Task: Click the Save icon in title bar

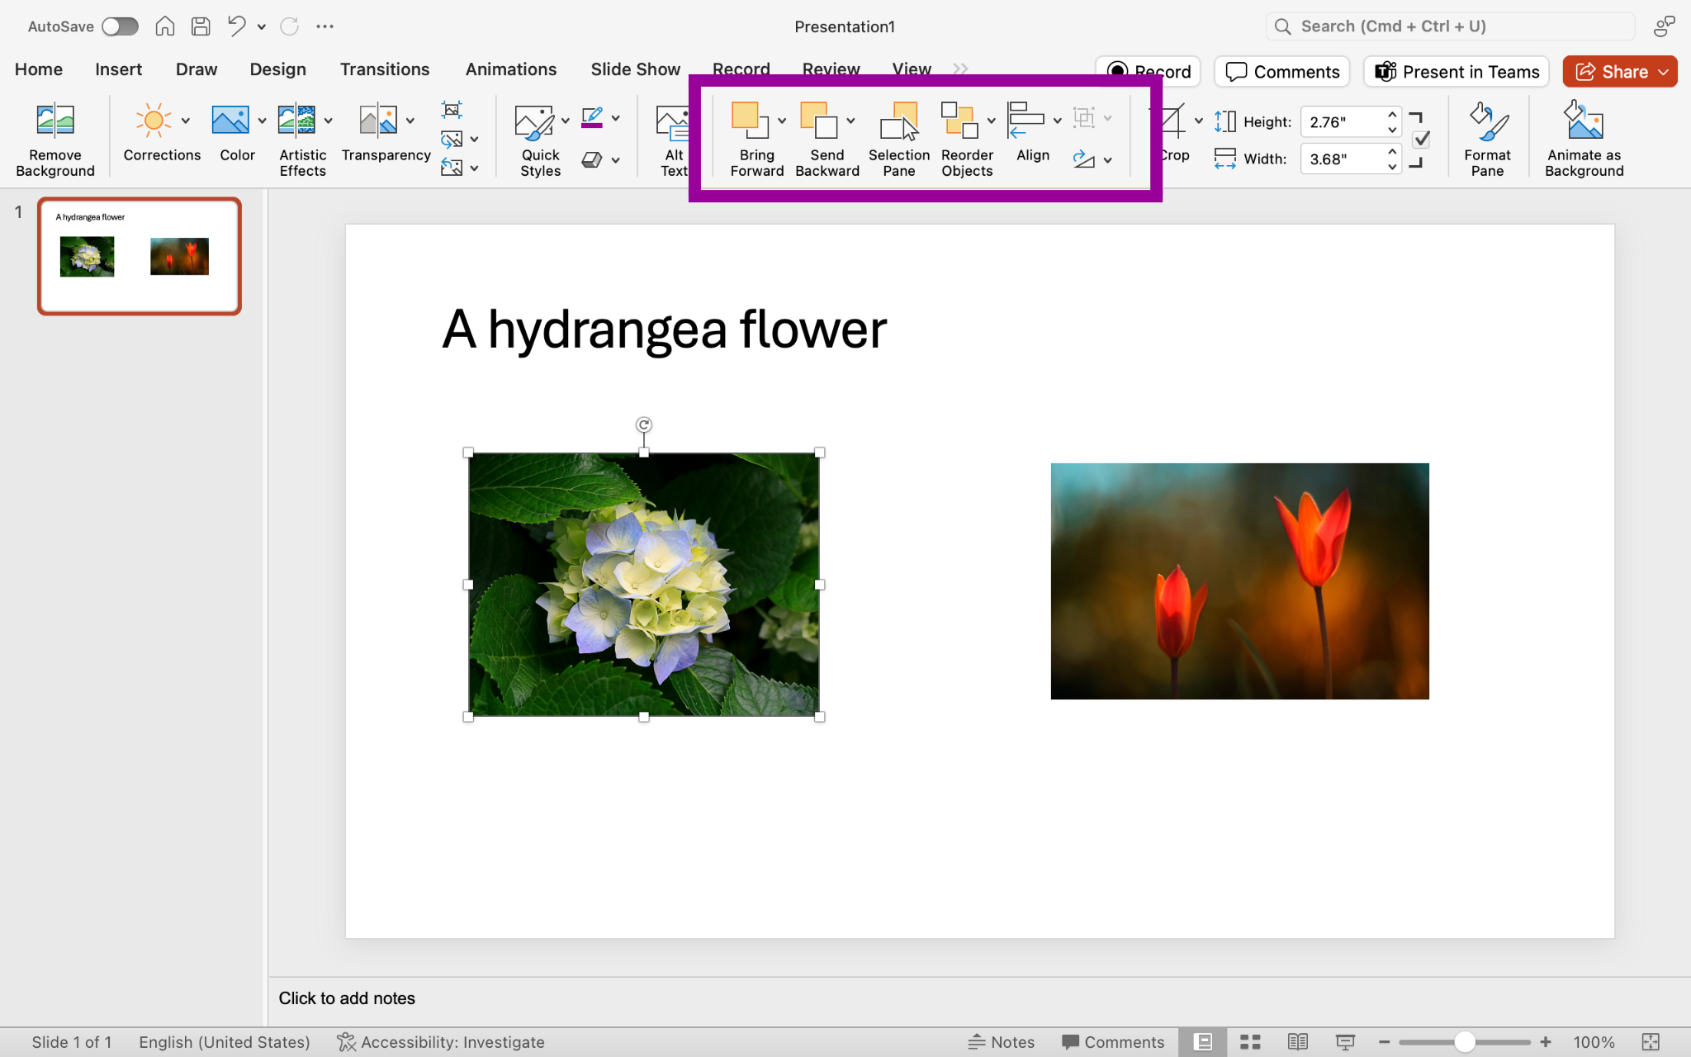Action: 201,26
